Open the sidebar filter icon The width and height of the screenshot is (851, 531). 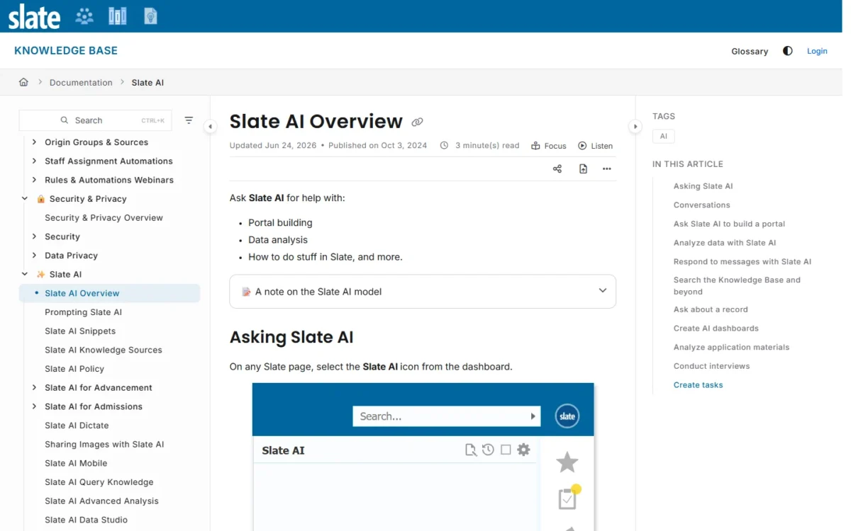(189, 120)
